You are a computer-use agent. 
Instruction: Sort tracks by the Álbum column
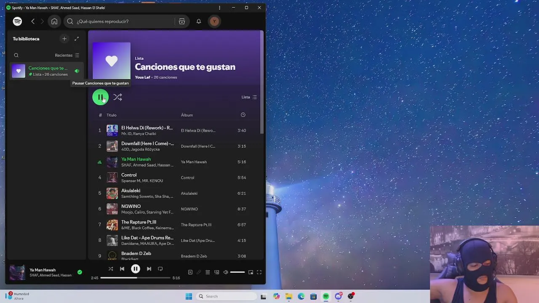click(187, 115)
